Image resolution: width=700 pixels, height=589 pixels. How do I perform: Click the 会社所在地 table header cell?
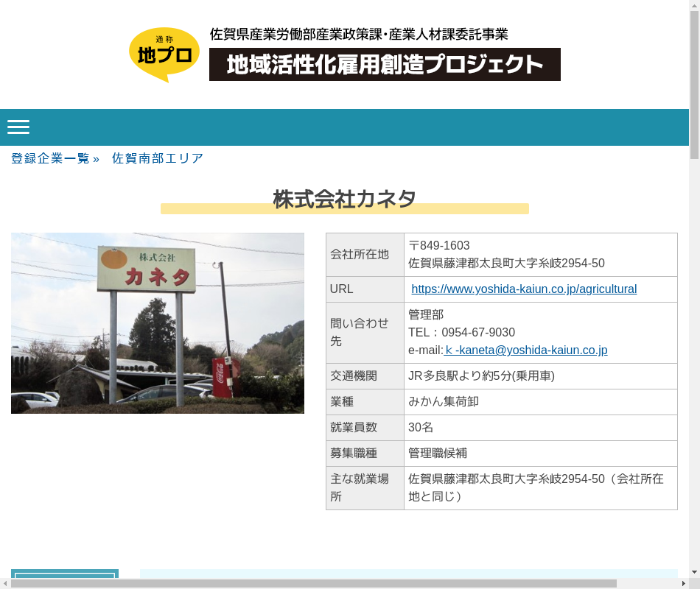(365, 255)
